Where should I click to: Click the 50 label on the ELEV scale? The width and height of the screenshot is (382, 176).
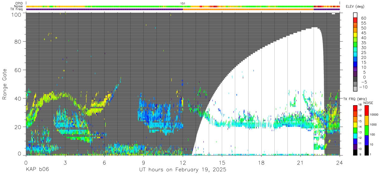363,28
